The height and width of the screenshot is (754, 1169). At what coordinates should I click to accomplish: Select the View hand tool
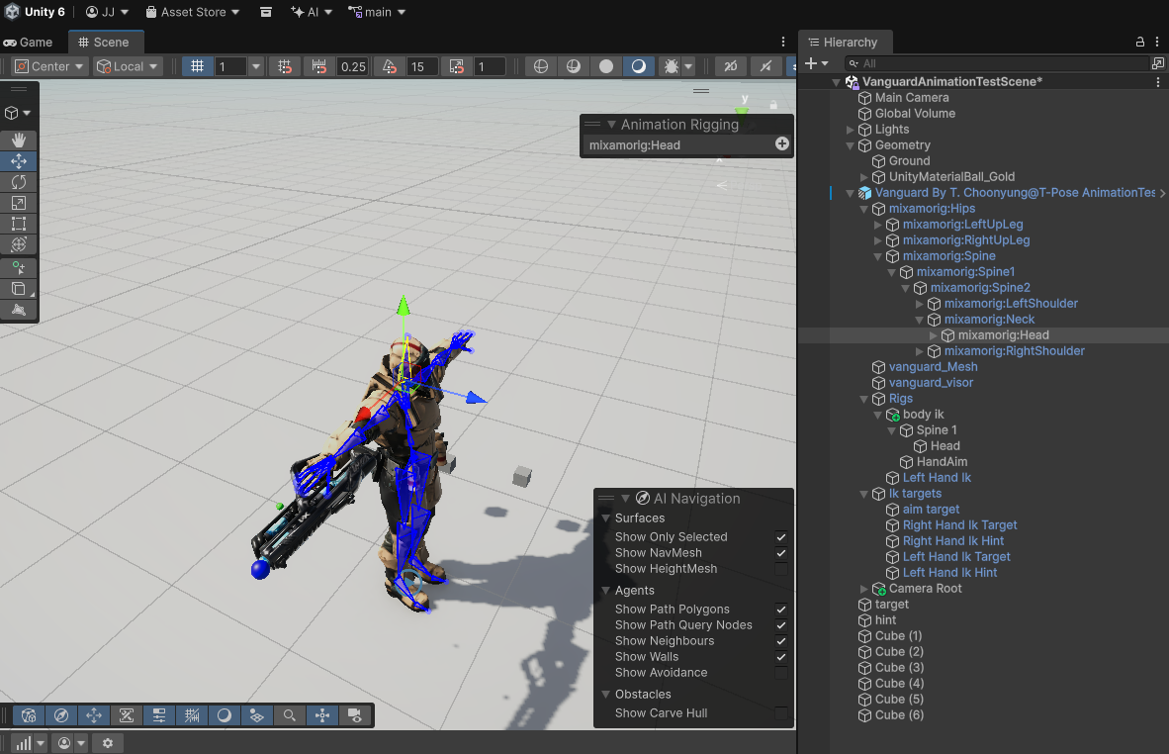coord(19,140)
